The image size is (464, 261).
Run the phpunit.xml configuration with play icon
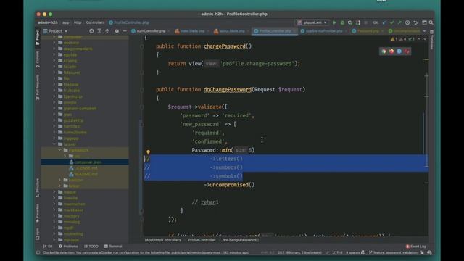coord(334,22)
